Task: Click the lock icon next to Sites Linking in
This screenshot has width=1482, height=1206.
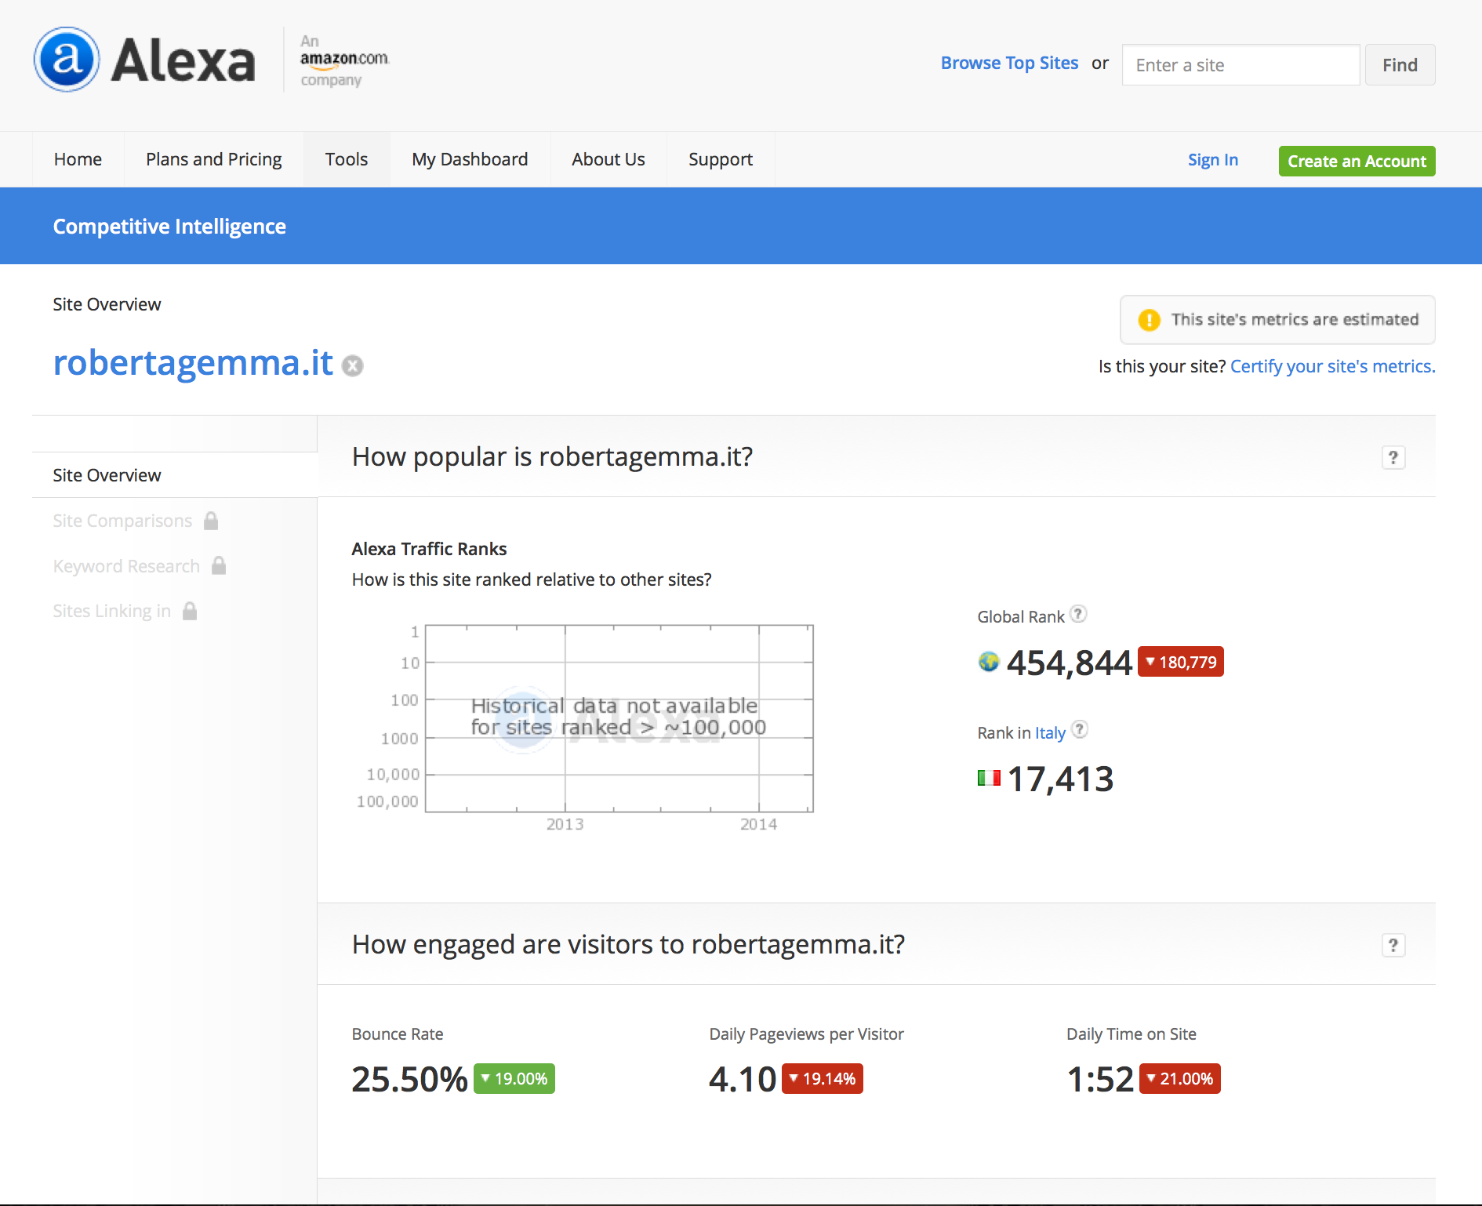Action: coord(190,611)
